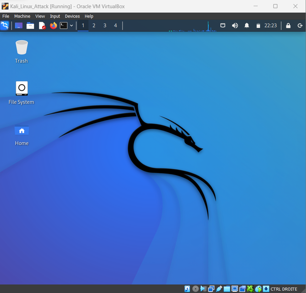Click the show desktop panel icon

[19, 25]
